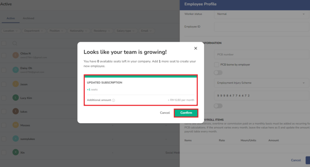Click the Employee ID input field
This screenshot has height=167, width=310.
point(262,27)
